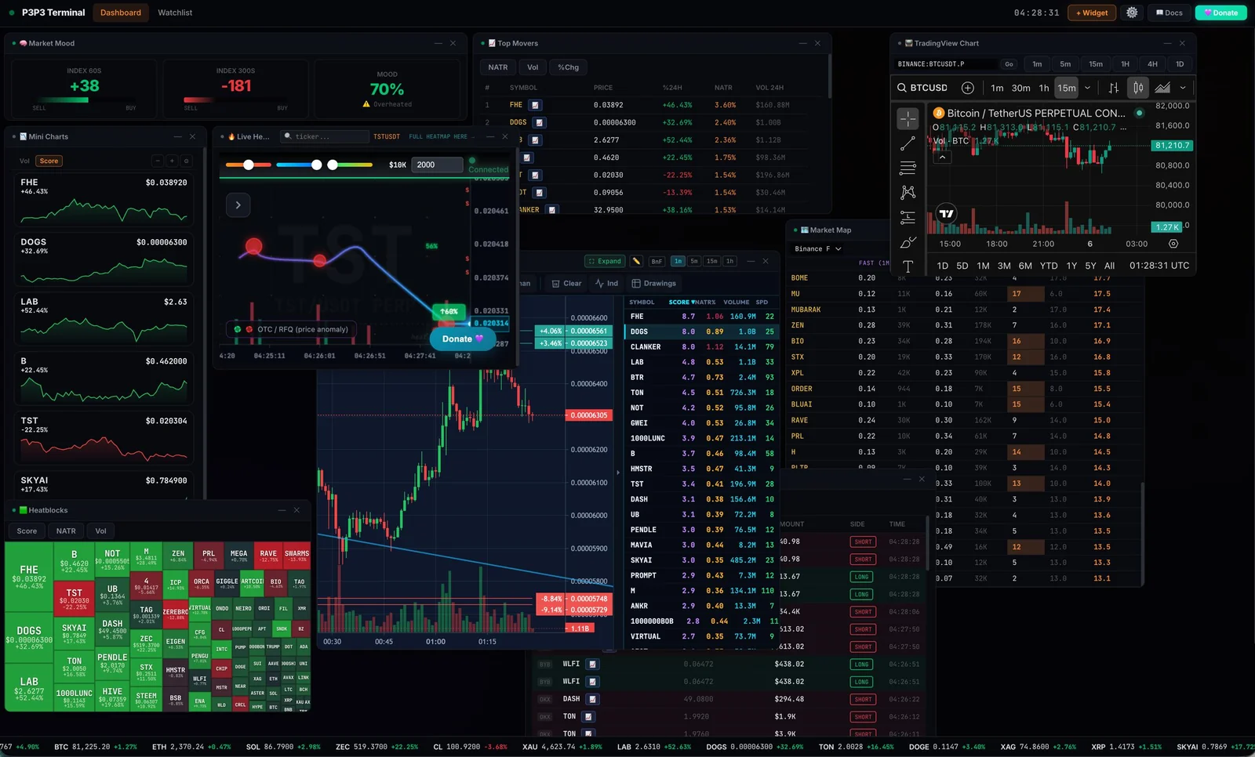Toggle the Drawings button
The width and height of the screenshot is (1255, 757).
[x=654, y=284]
